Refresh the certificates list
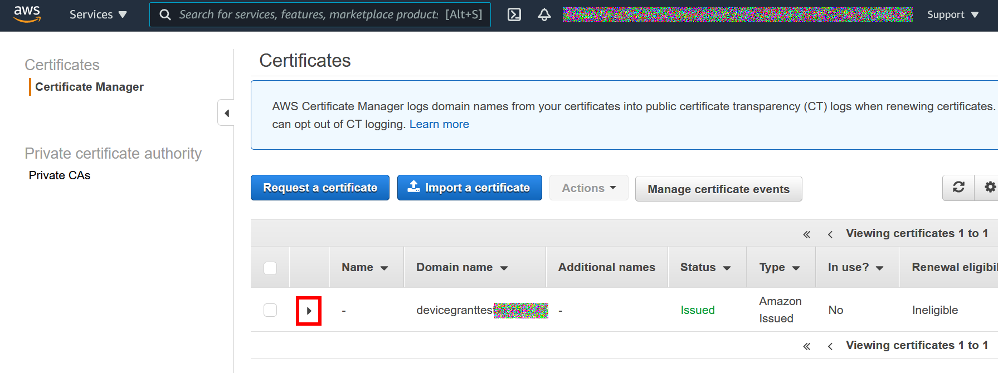The height and width of the screenshot is (373, 998). tap(958, 188)
